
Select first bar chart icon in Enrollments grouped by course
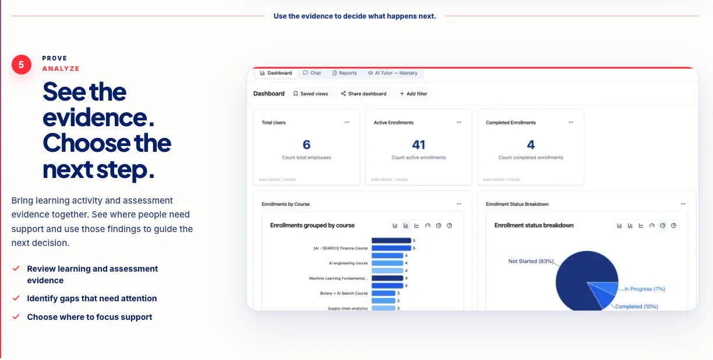point(395,226)
